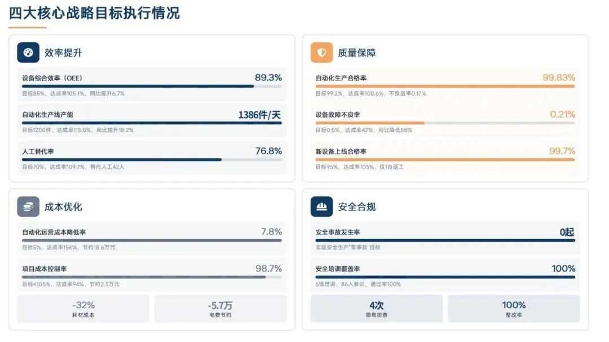
Task: Click the orange shield icon beside 质量保障
Action: click(x=321, y=52)
